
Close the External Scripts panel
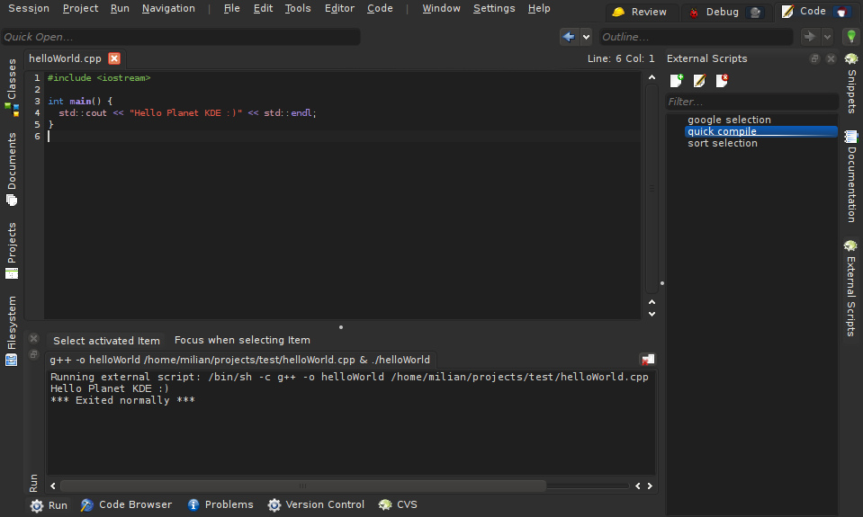click(832, 58)
